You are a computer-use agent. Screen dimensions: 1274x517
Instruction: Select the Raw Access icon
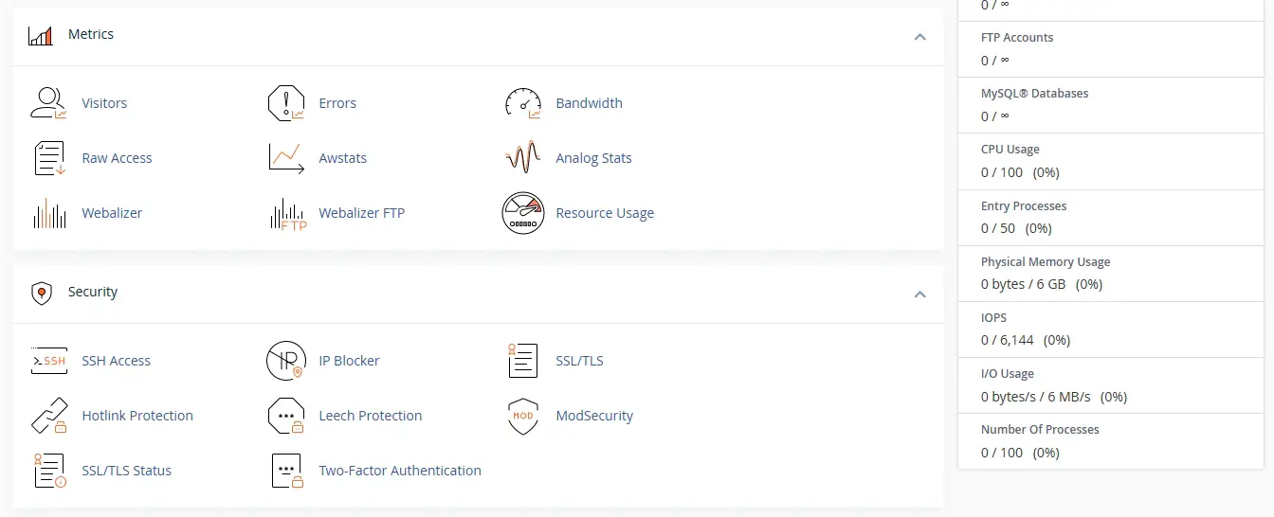click(49, 158)
